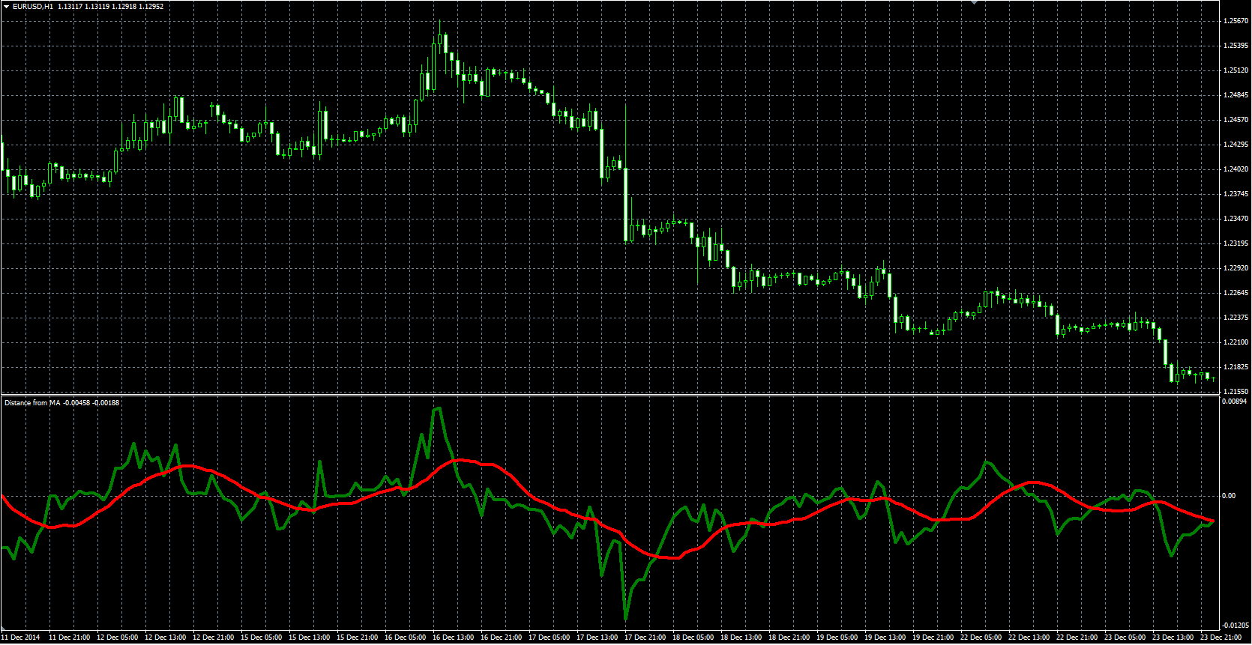Click the 16 Dec 21:00 time label

pyautogui.click(x=501, y=638)
